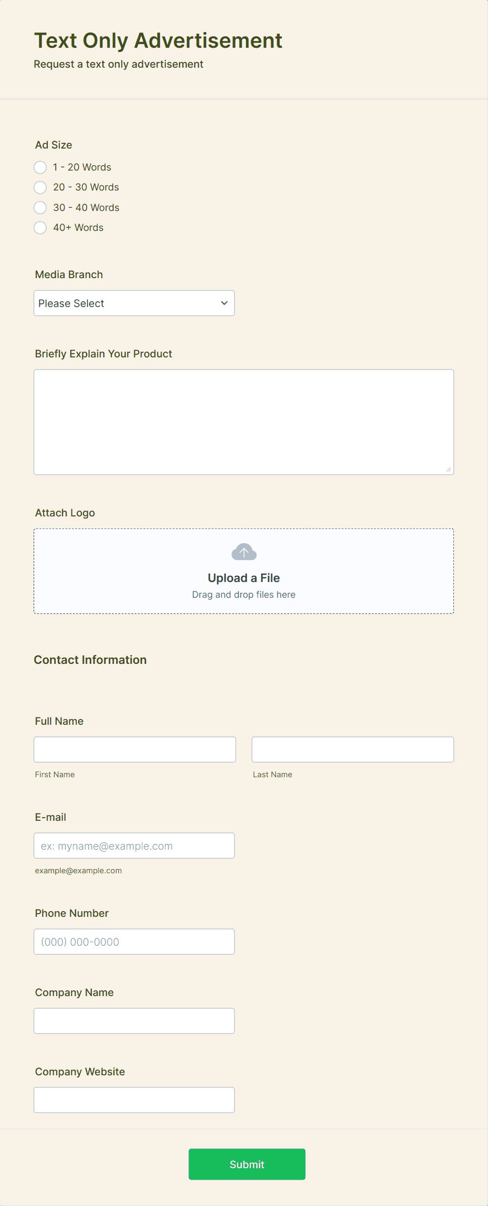Click the Last Name input box
Screen dimensions: 488x1206
point(352,749)
